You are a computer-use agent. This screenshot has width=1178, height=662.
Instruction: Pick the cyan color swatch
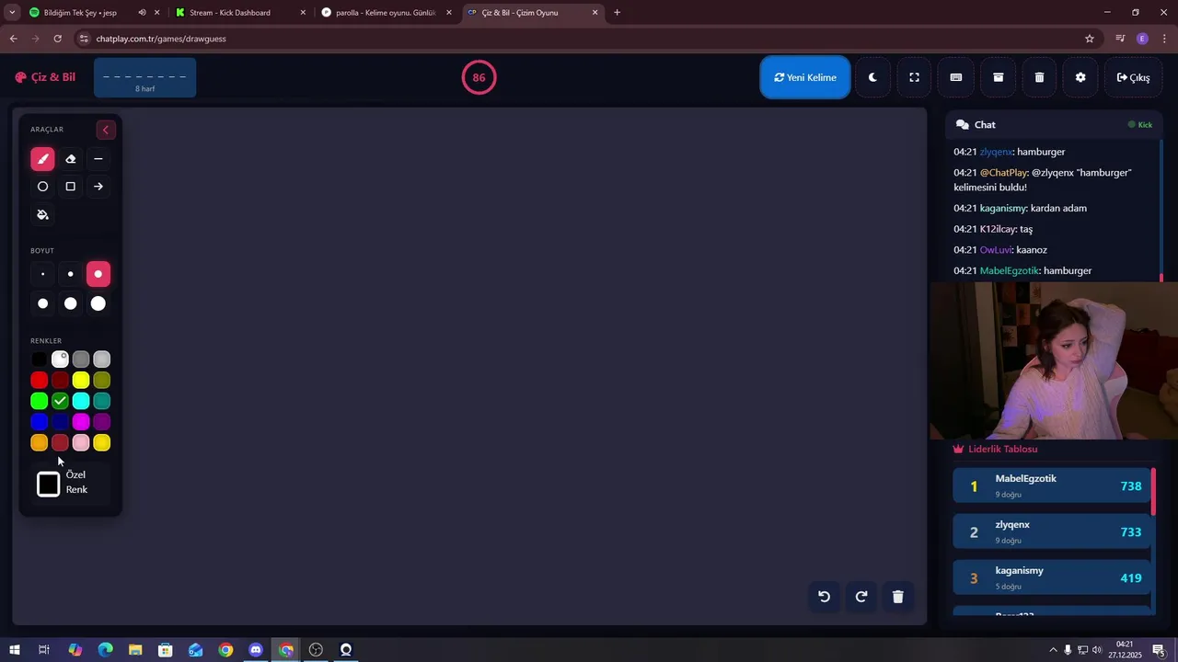pyautogui.click(x=81, y=401)
